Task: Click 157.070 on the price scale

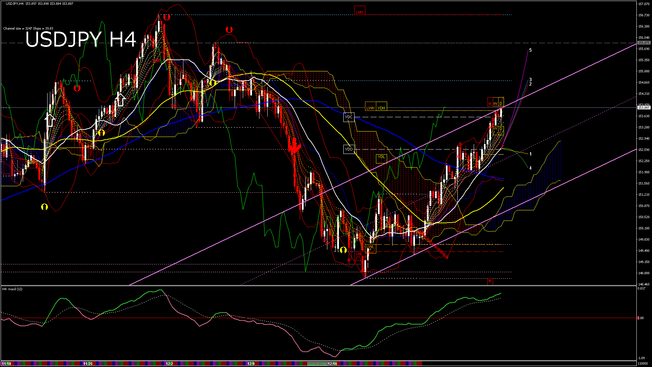Action: [x=644, y=4]
